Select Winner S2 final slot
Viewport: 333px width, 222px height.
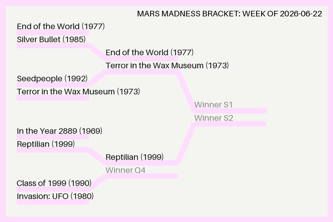(x=214, y=118)
